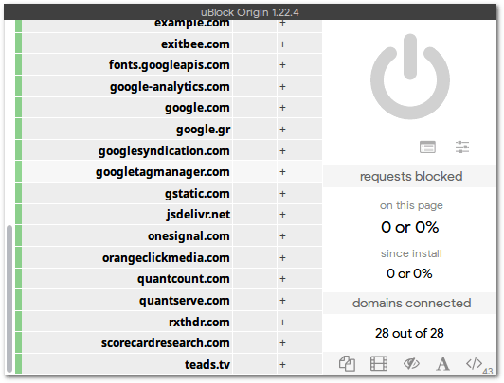Click local rule cell for jsdelivr.net
This screenshot has height=383, width=504.
tap(255, 215)
